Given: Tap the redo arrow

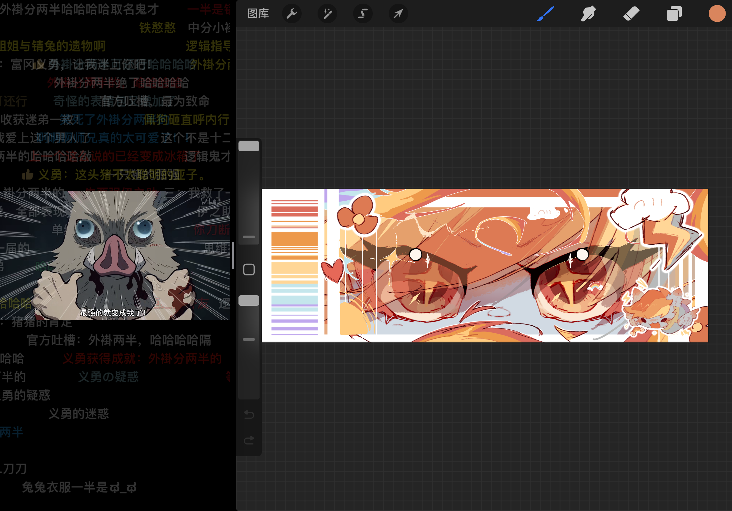Looking at the screenshot, I should [x=249, y=440].
